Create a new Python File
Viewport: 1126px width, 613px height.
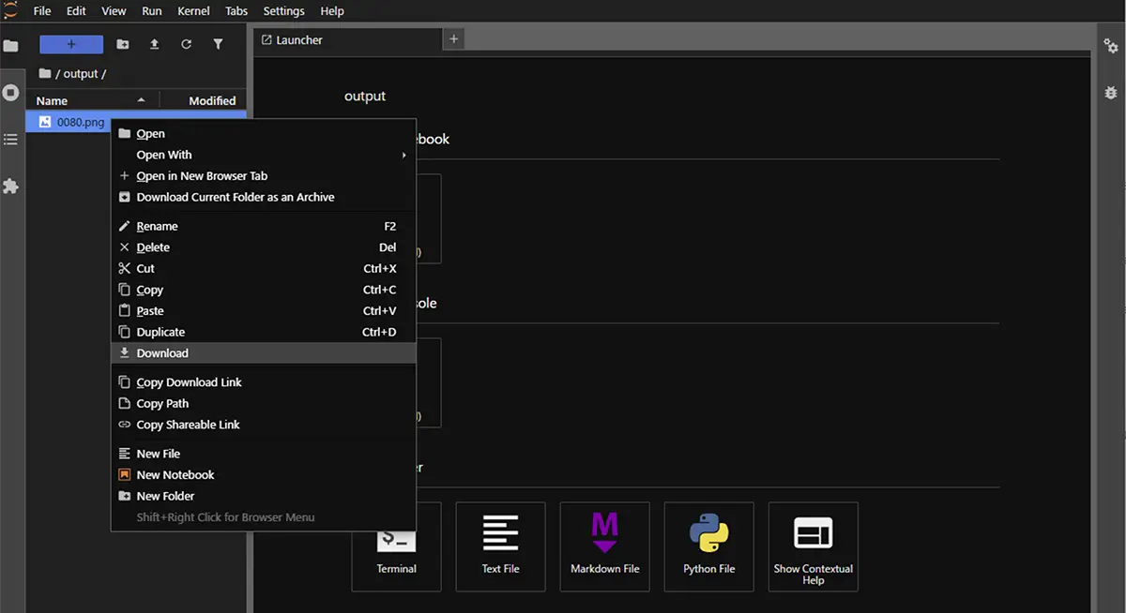pyautogui.click(x=708, y=546)
